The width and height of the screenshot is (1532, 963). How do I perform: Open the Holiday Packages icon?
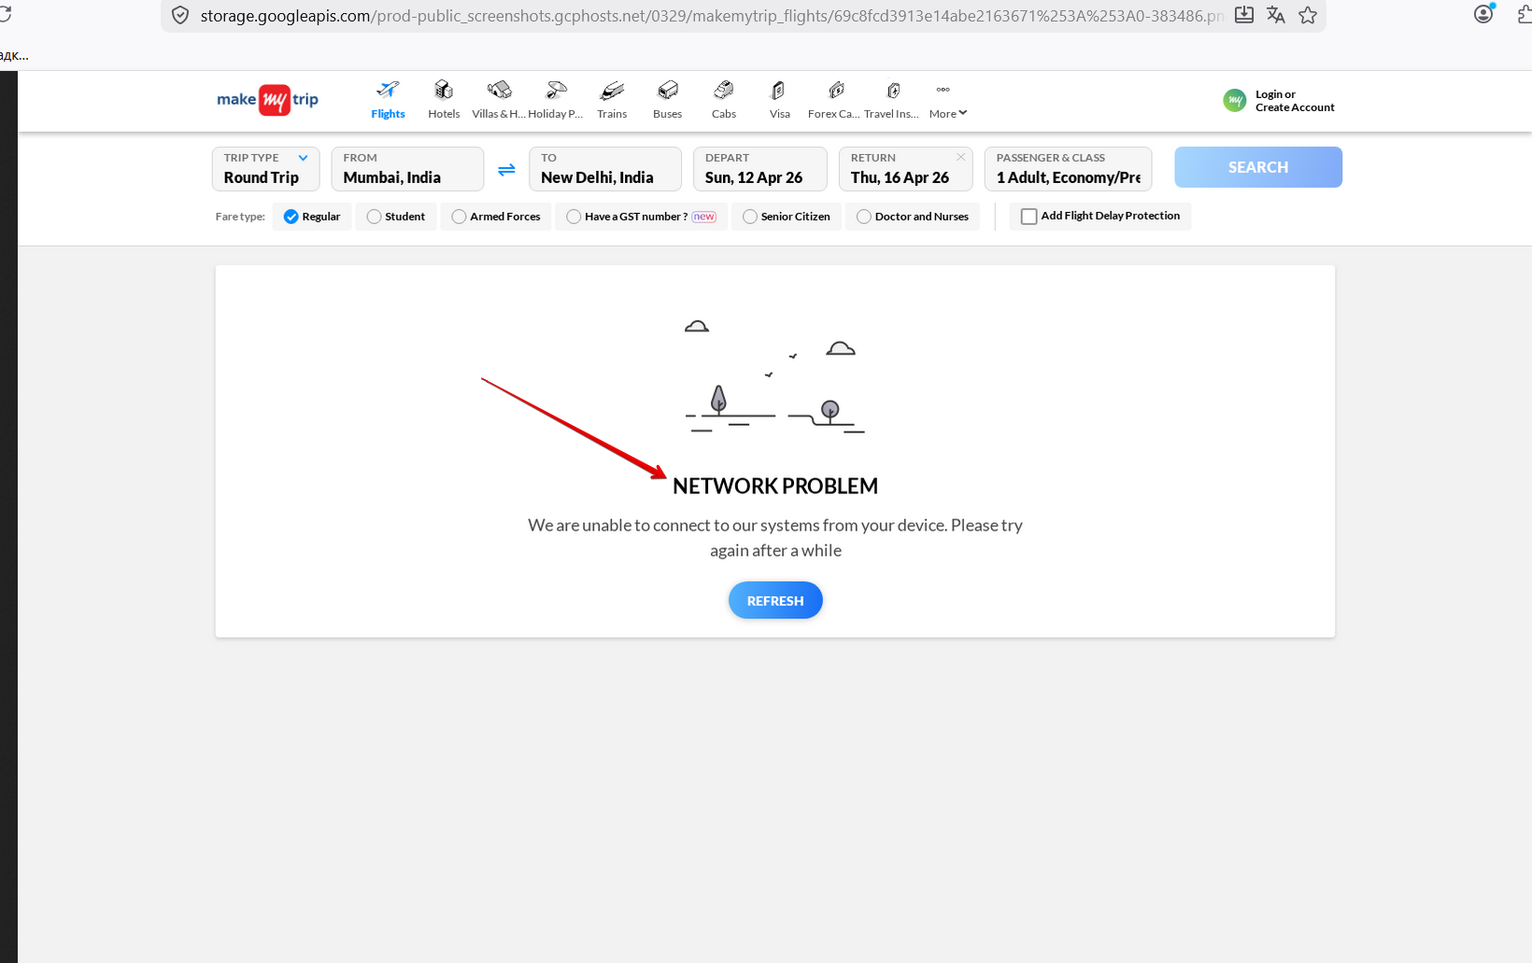[556, 91]
